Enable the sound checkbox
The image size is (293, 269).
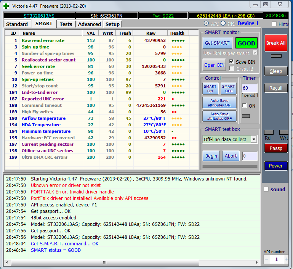coord(266,189)
